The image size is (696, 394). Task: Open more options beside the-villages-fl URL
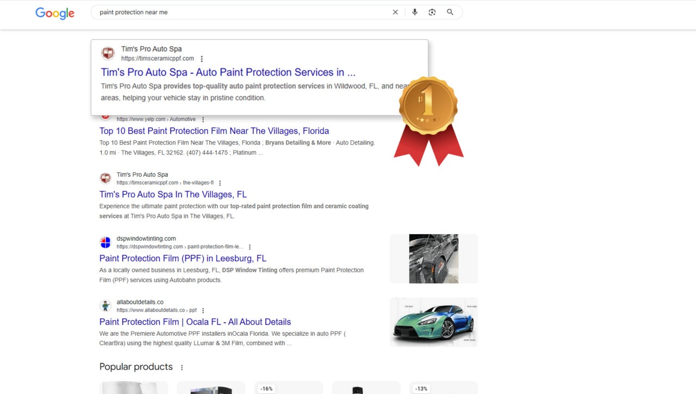(x=220, y=183)
